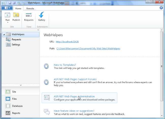The image size is (165, 119).
Task: Click the Help question mark icon
Action: (161, 8)
